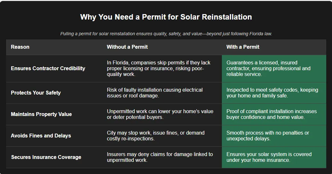Click green 'Ensures your solar system is covered' cell
Viewport: 332px width, 174px height.
[x=269, y=157]
